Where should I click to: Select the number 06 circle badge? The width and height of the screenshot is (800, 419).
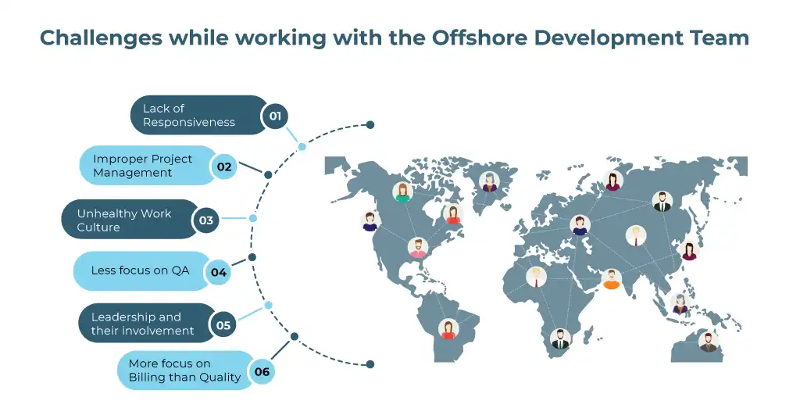coord(262,371)
